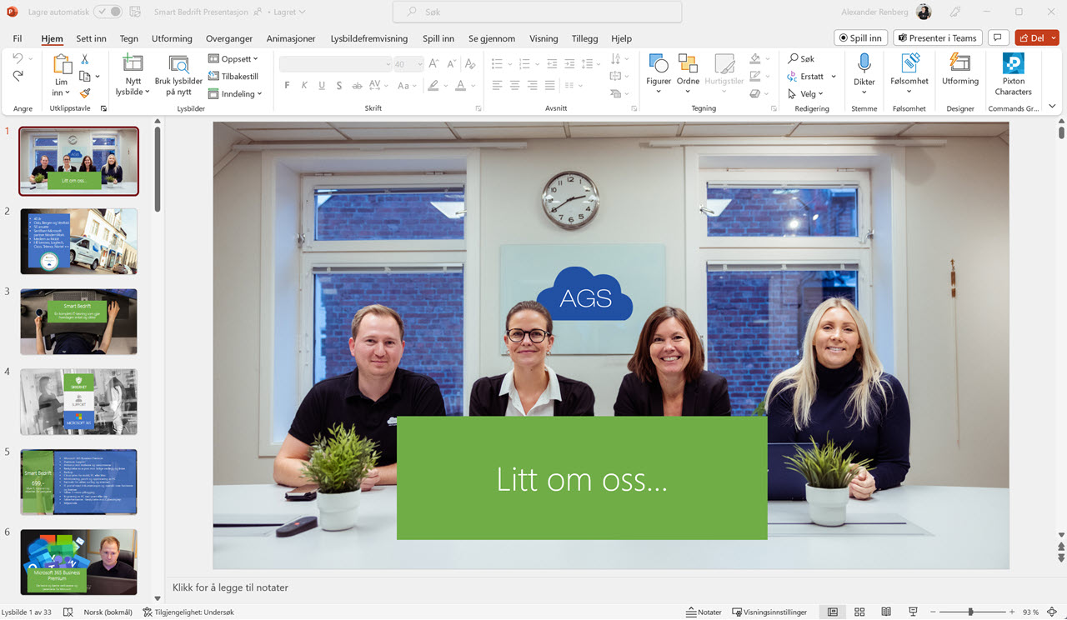Image resolution: width=1067 pixels, height=620 pixels.
Task: Expand the Oppsett layout dropdown
Action: (x=233, y=59)
